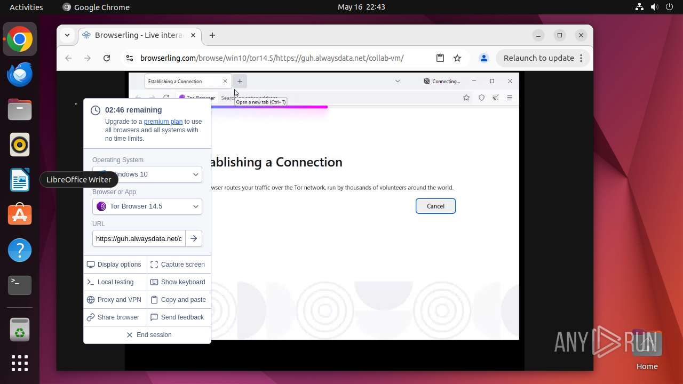Select the Establishing a Connection tab

pyautogui.click(x=188, y=81)
